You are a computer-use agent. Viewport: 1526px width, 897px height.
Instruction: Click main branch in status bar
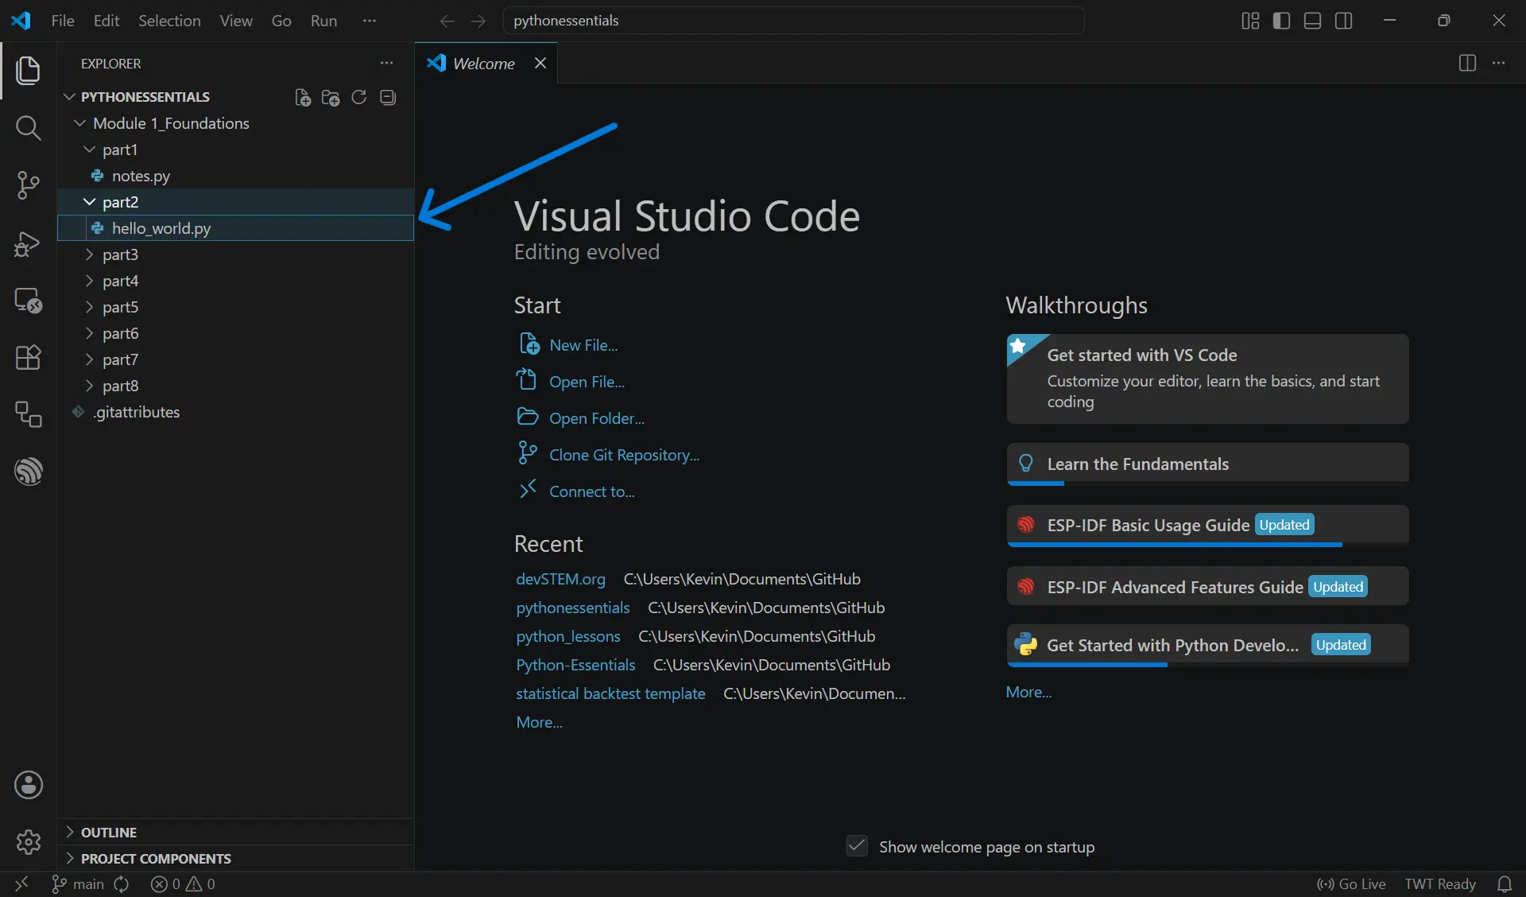tap(78, 883)
